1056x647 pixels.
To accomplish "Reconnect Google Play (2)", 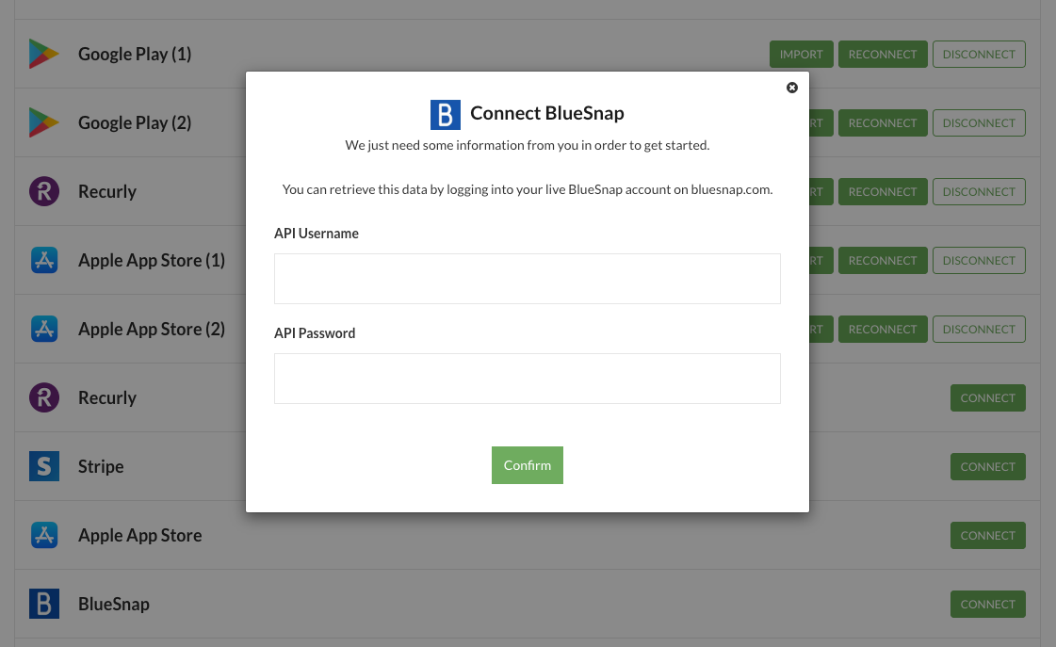I will [x=883, y=122].
